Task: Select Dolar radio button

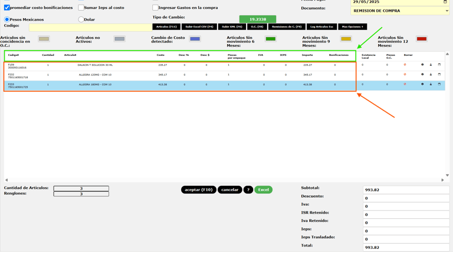Action: [81, 19]
